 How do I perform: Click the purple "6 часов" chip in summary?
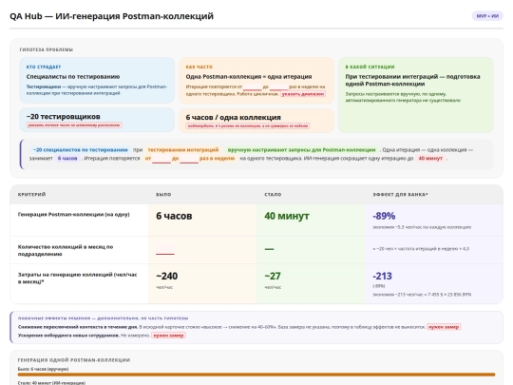pyautogui.click(x=67, y=158)
